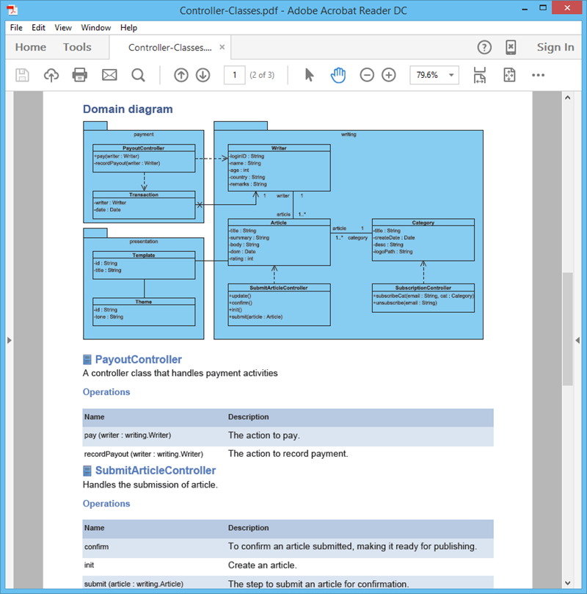587x594 pixels.
Task: Zoom out with minus button
Action: 367,75
